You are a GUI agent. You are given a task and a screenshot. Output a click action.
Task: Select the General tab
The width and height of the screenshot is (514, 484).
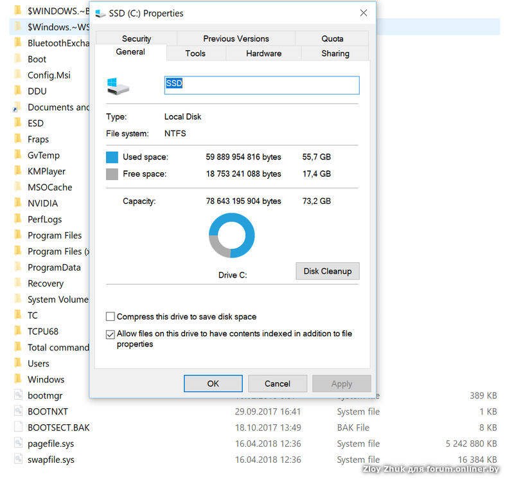[130, 52]
